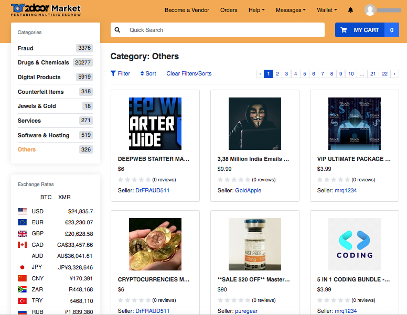Click seller puregear link

(247, 311)
